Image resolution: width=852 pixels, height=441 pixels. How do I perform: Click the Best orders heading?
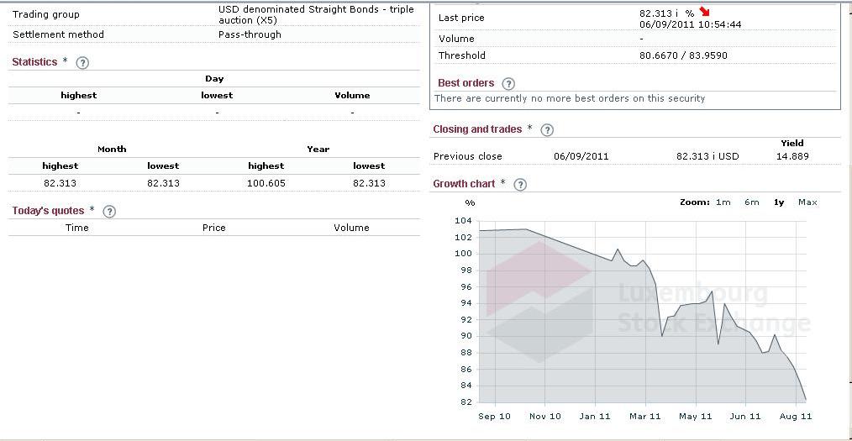click(x=465, y=82)
